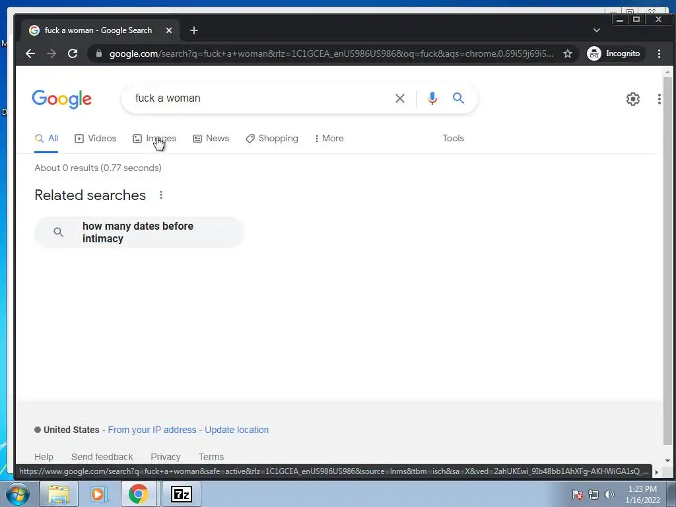This screenshot has width=676, height=507.
Task: Clear the search query with the X
Action: [399, 98]
